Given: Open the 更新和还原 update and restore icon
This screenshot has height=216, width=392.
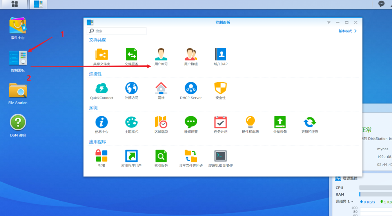Looking at the screenshot, I should (310, 122).
